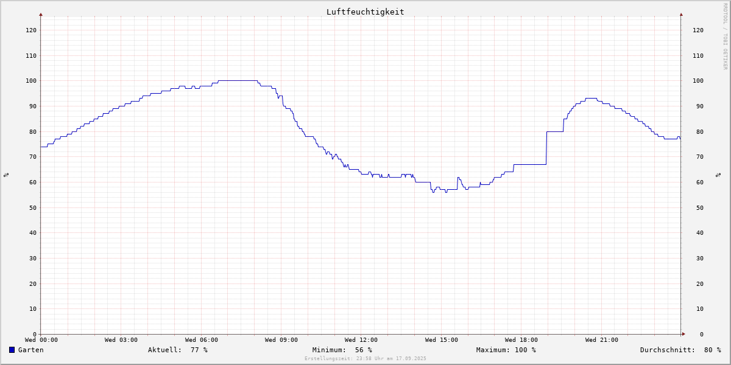The image size is (731, 365).
Task: Click the Erstellungszeit timestamp text
Action: pyautogui.click(x=365, y=359)
